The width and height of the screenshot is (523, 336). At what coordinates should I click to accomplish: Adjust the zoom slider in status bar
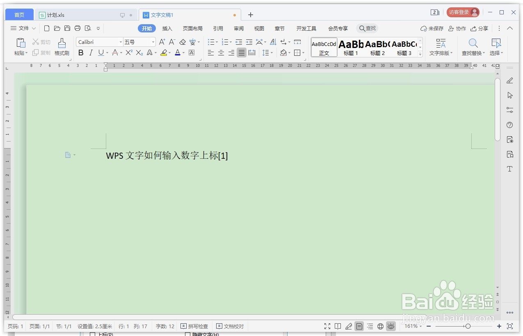click(468, 326)
